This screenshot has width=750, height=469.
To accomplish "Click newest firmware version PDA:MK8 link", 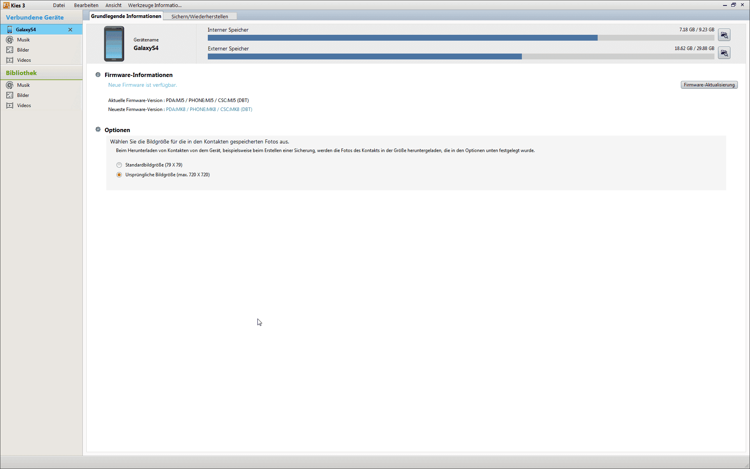I will [x=209, y=109].
